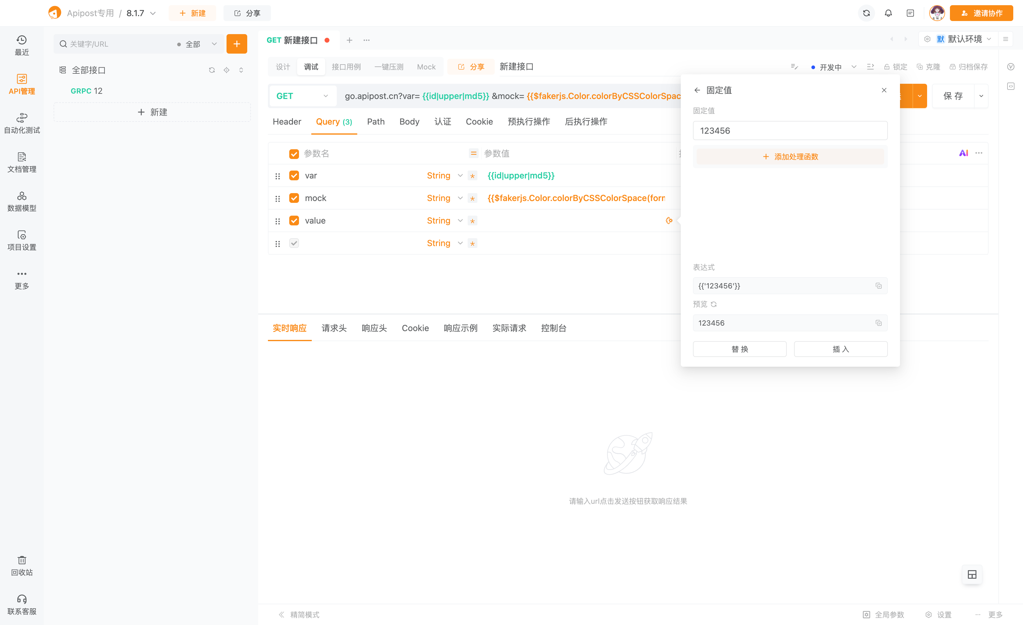1023x625 pixels.
Task: Click the value row variable picker icon
Action: point(669,221)
